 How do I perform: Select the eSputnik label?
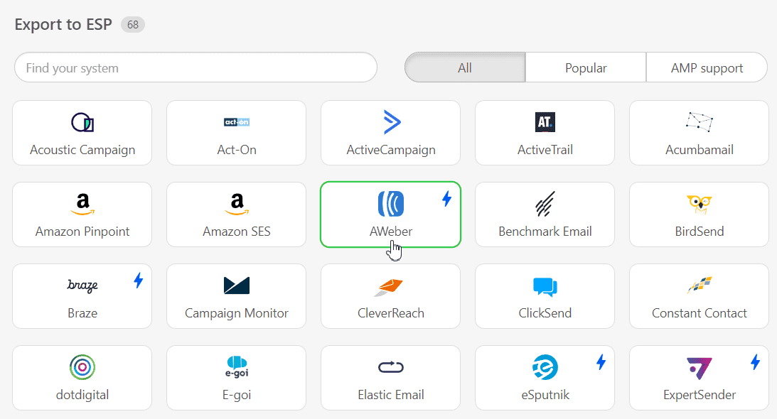pyautogui.click(x=545, y=395)
